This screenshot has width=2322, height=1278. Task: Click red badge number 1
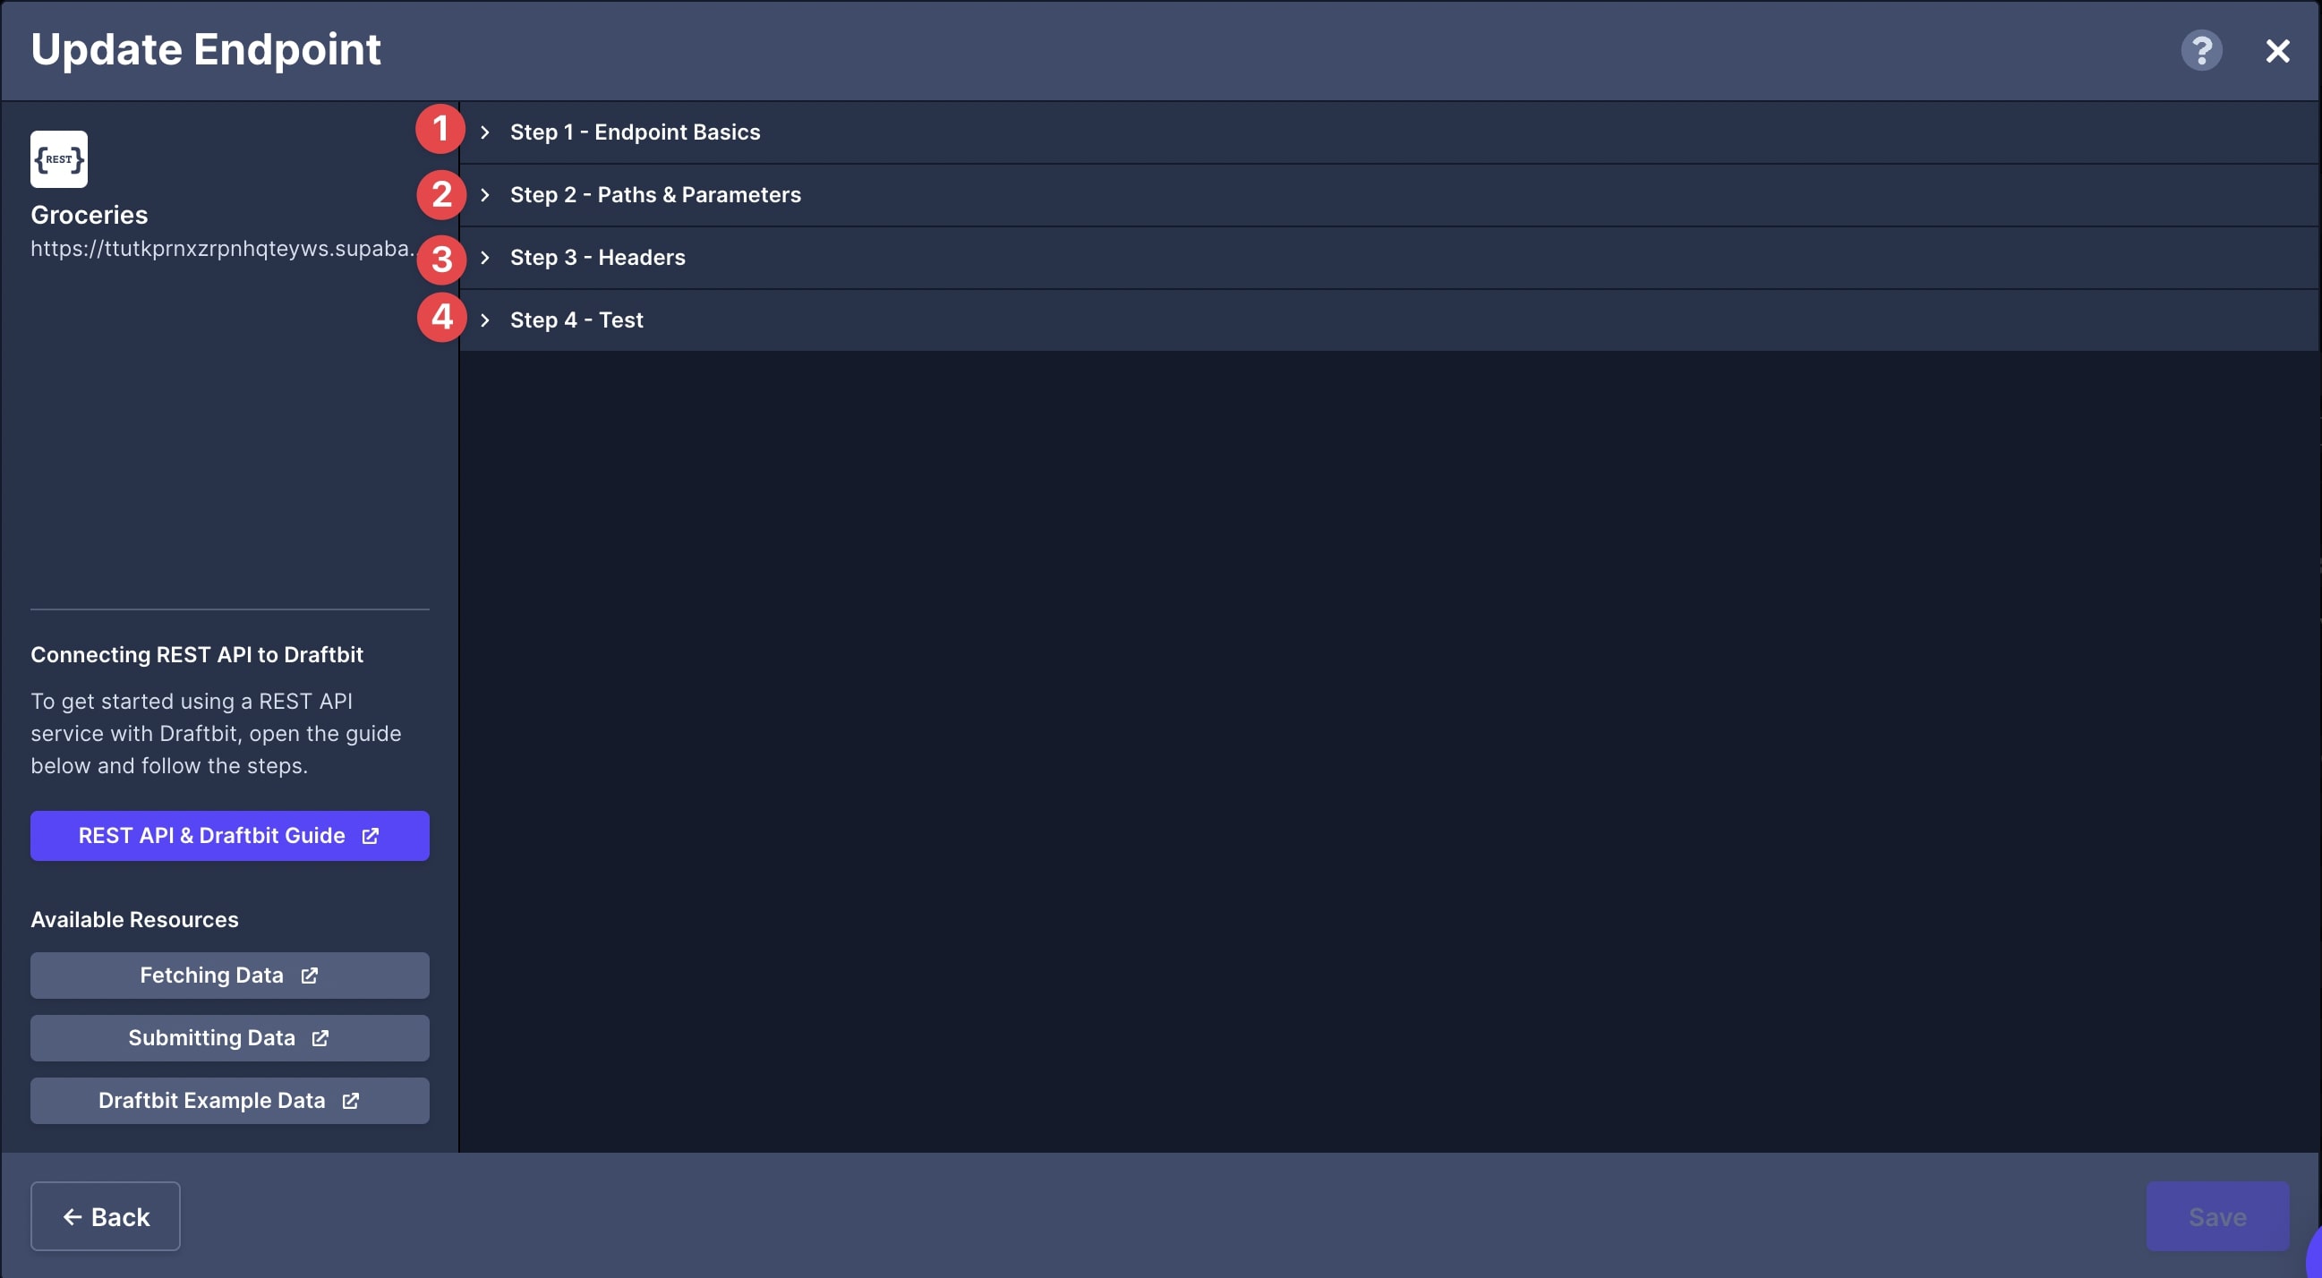click(x=440, y=130)
